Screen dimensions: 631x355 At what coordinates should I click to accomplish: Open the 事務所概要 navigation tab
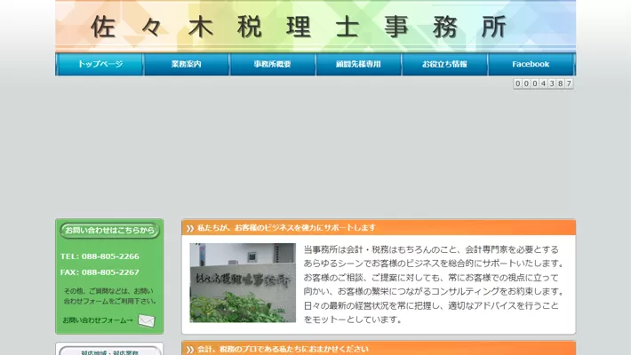pos(273,65)
